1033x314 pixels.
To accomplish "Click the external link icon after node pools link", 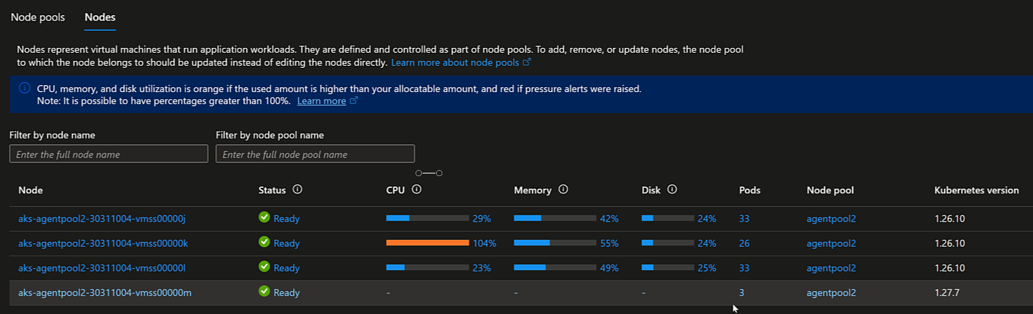I will pos(527,62).
